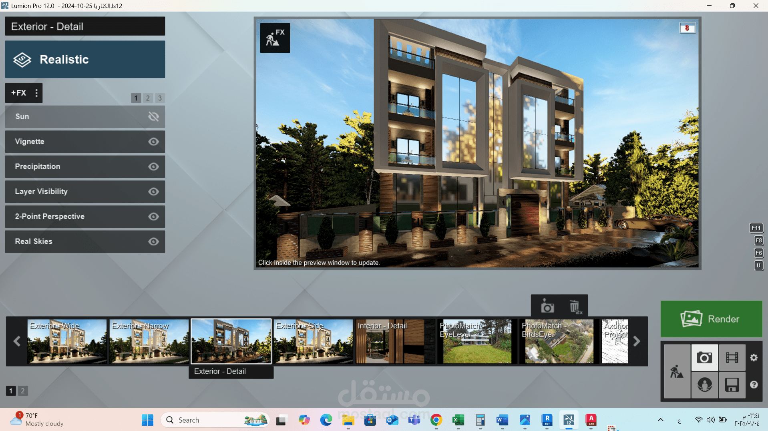Click the red indicator at preview corner

(x=687, y=28)
